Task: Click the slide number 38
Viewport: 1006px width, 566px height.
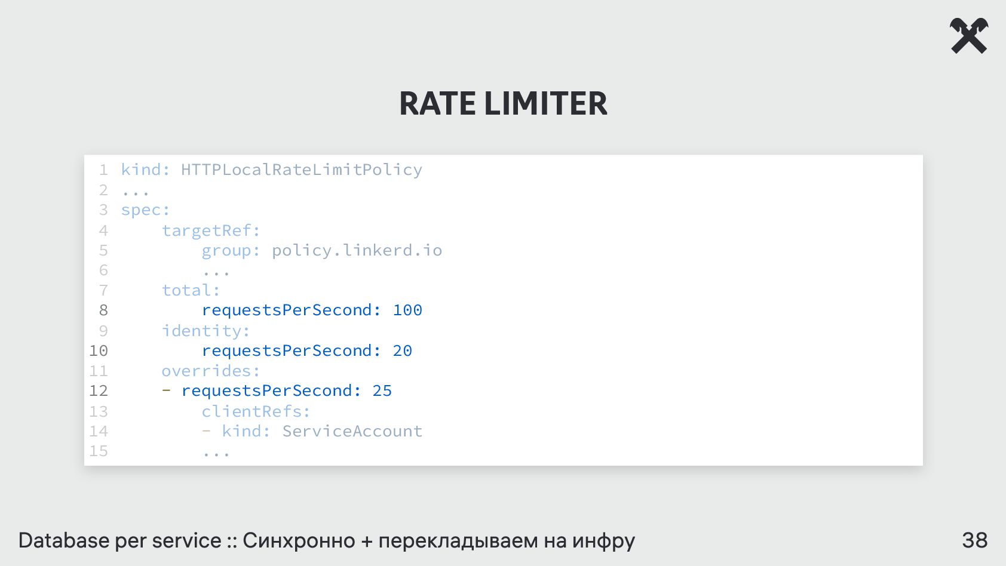Action: click(x=975, y=540)
